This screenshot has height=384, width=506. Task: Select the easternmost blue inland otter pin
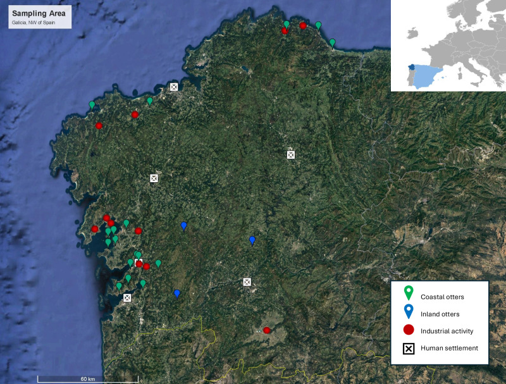point(252,240)
